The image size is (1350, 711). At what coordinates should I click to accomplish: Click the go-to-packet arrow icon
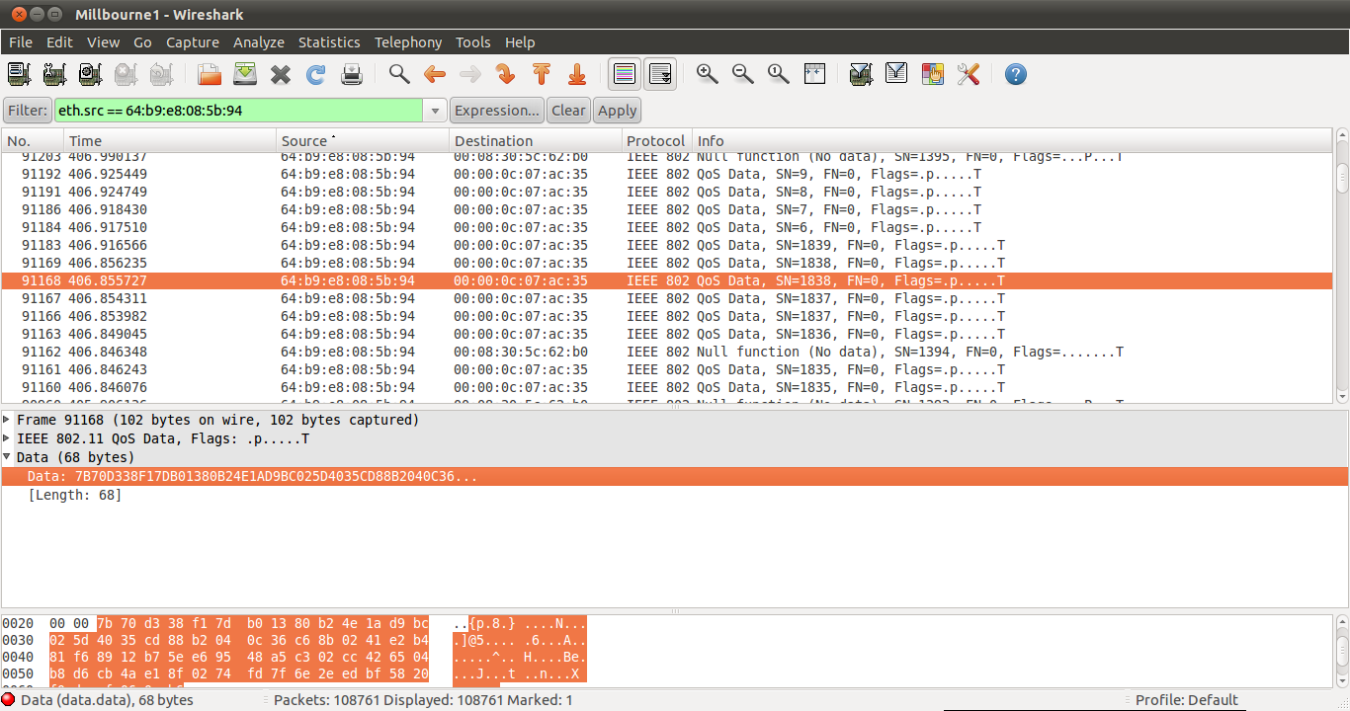505,74
